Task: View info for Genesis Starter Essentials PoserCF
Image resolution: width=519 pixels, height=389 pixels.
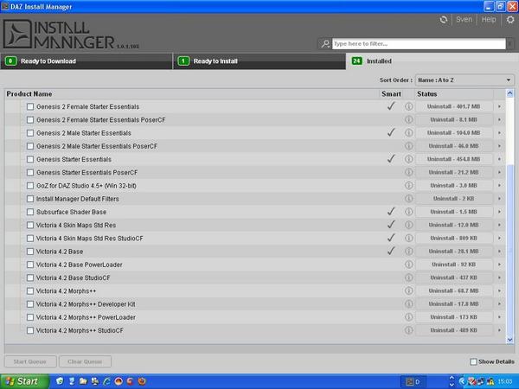Action: point(409,172)
